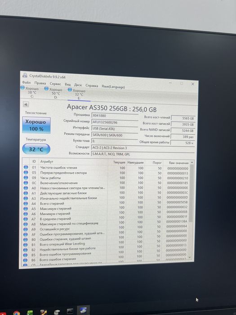Click the Прошивка field X041880
This screenshot has width=236, height=315.
[115, 116]
